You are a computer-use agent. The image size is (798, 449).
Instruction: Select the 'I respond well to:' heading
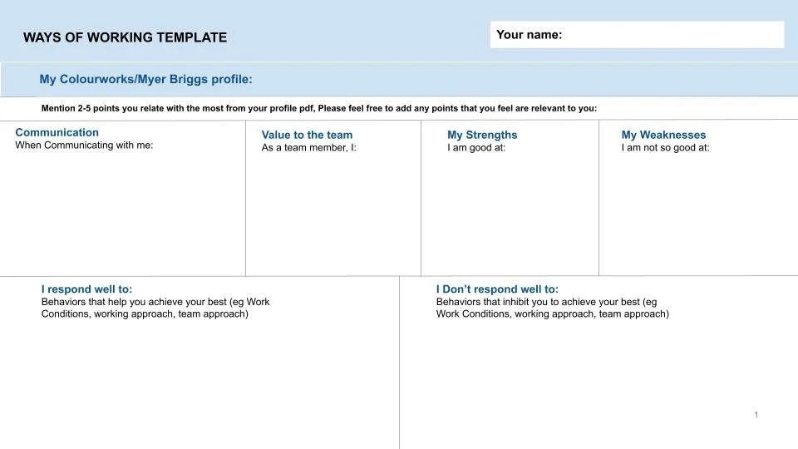(x=86, y=289)
